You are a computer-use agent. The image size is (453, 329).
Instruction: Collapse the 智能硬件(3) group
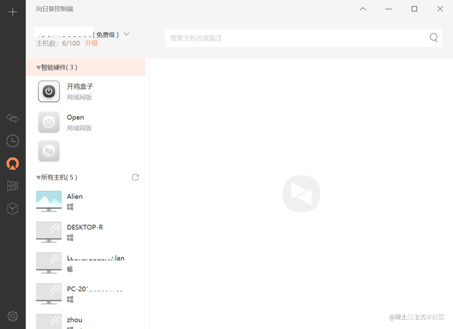point(38,68)
